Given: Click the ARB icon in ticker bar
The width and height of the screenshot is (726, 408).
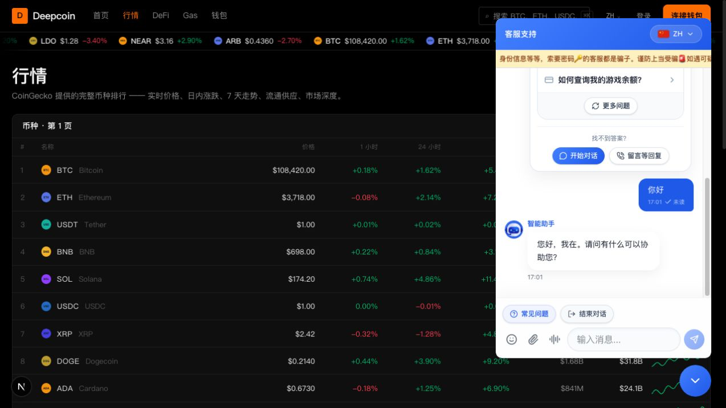Looking at the screenshot, I should coord(218,41).
